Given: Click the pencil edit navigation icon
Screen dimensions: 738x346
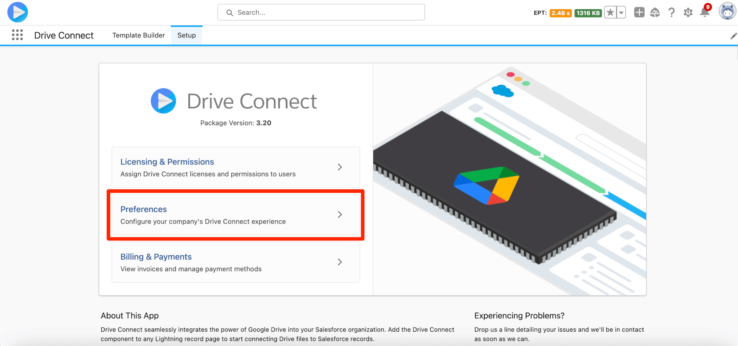Looking at the screenshot, I should tap(733, 36).
